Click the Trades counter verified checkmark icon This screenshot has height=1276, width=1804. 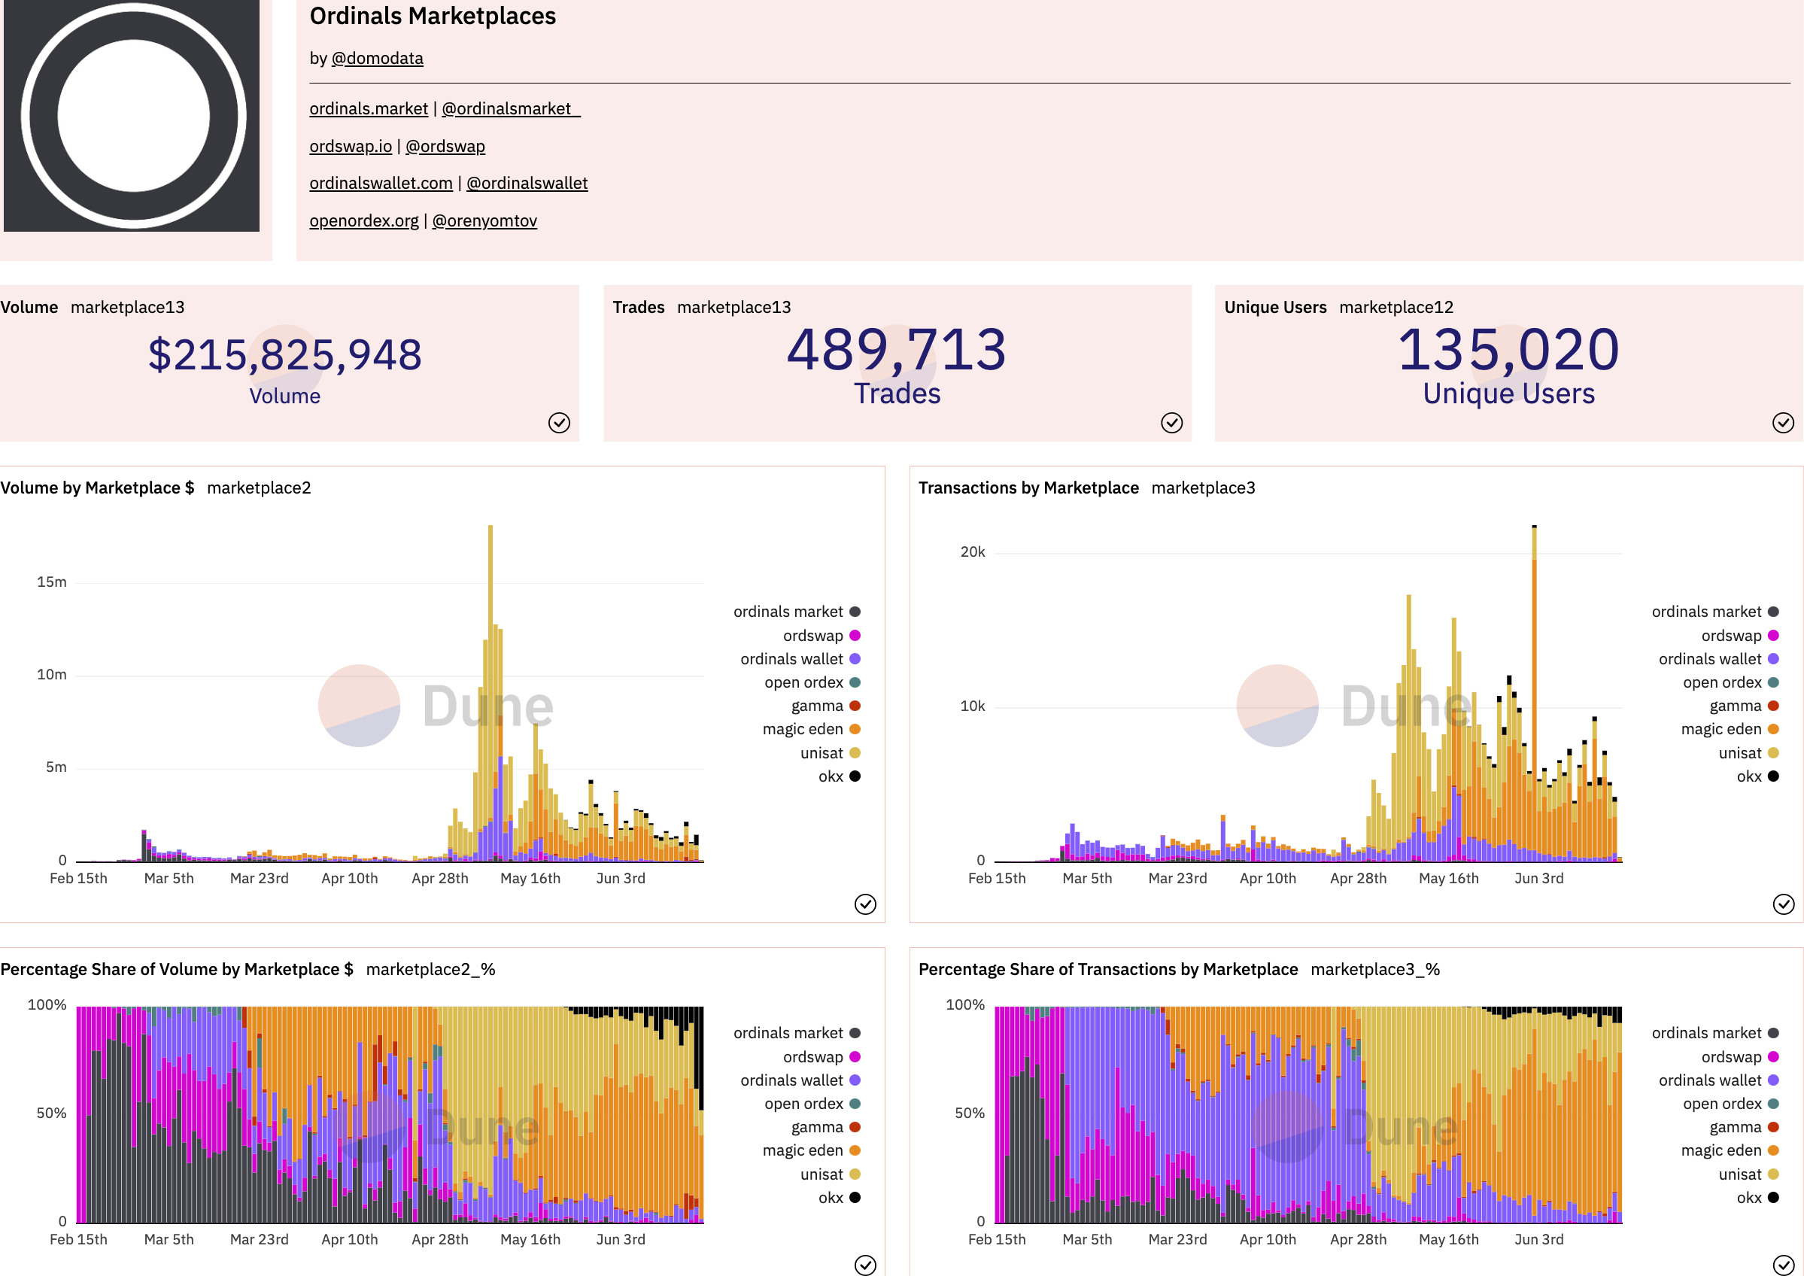pos(1171,423)
